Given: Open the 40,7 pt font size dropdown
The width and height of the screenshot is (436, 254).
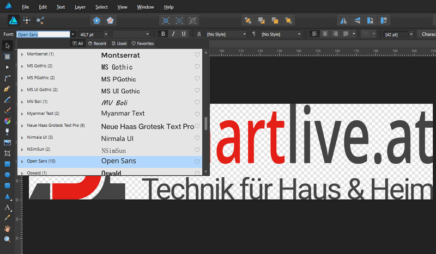Looking at the screenshot, I should click(106, 34).
